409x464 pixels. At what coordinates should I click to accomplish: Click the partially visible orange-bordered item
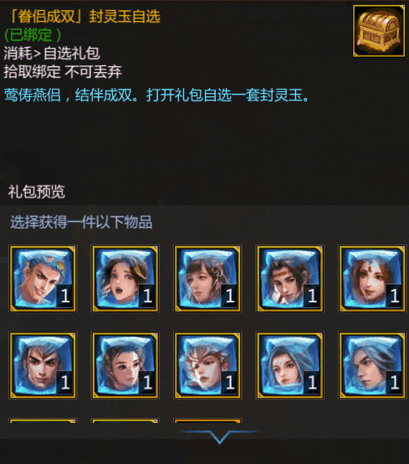pos(207,420)
